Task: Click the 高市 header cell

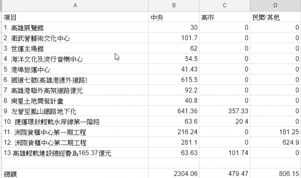Action: (x=224, y=17)
